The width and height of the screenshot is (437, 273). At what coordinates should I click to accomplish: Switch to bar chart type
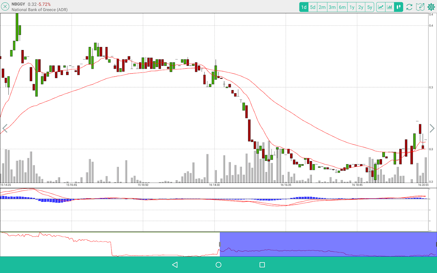[390, 7]
